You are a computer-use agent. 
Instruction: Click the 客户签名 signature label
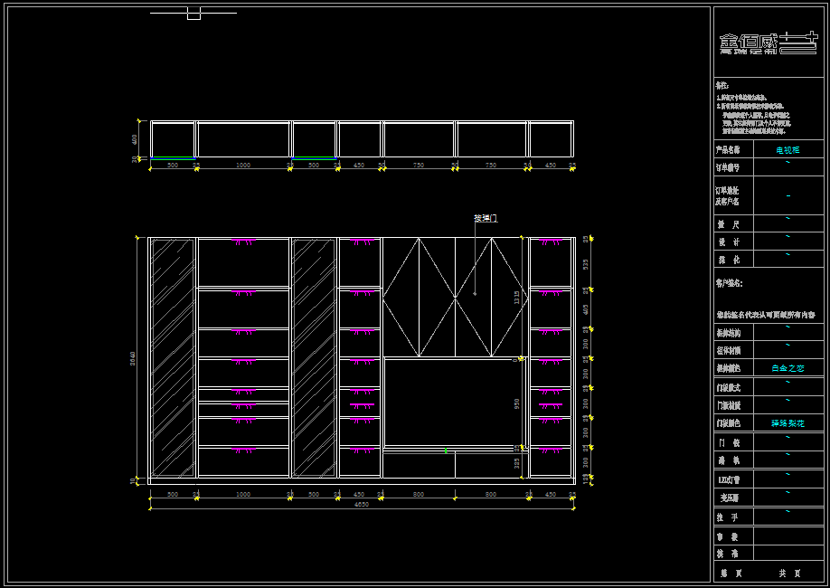coord(729,283)
